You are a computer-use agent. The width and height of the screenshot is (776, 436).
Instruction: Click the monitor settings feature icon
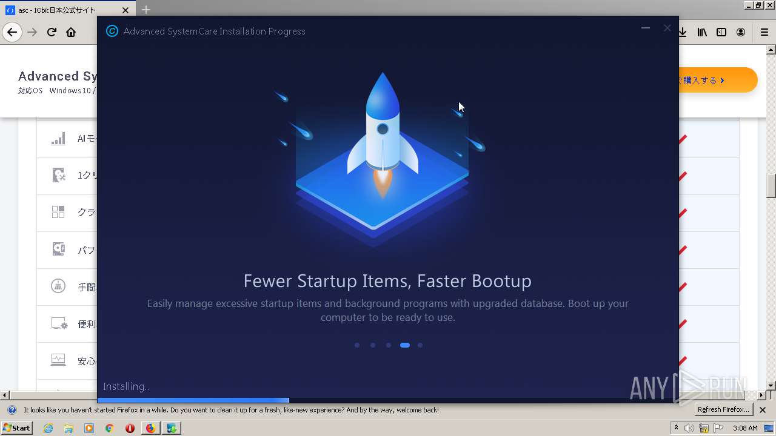click(59, 323)
